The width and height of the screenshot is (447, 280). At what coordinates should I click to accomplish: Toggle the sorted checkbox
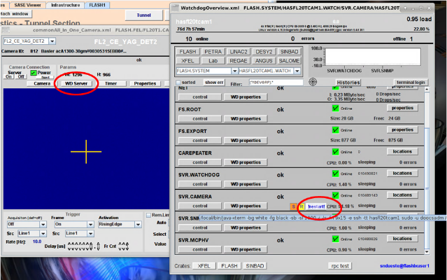pos(179,82)
